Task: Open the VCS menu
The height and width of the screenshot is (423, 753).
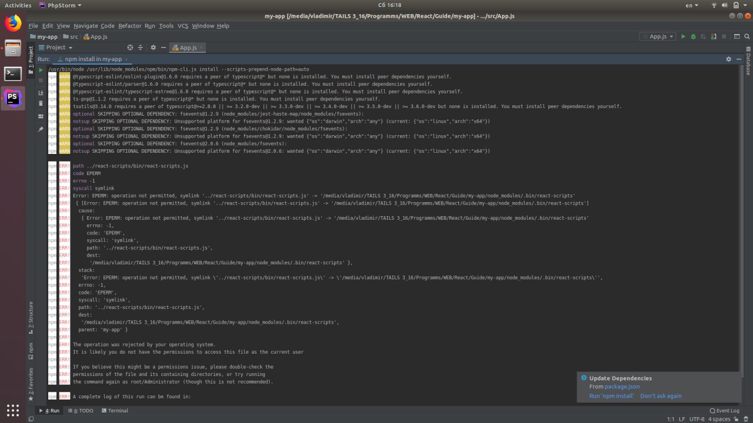Action: pyautogui.click(x=183, y=26)
